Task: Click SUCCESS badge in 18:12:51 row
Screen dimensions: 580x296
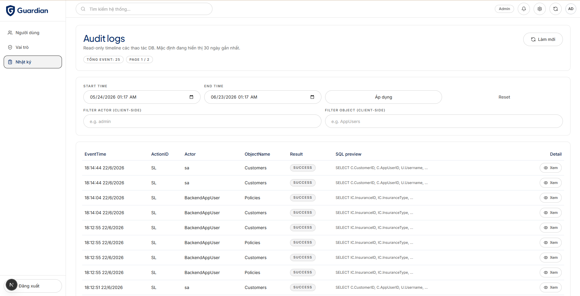Action: pyautogui.click(x=303, y=287)
